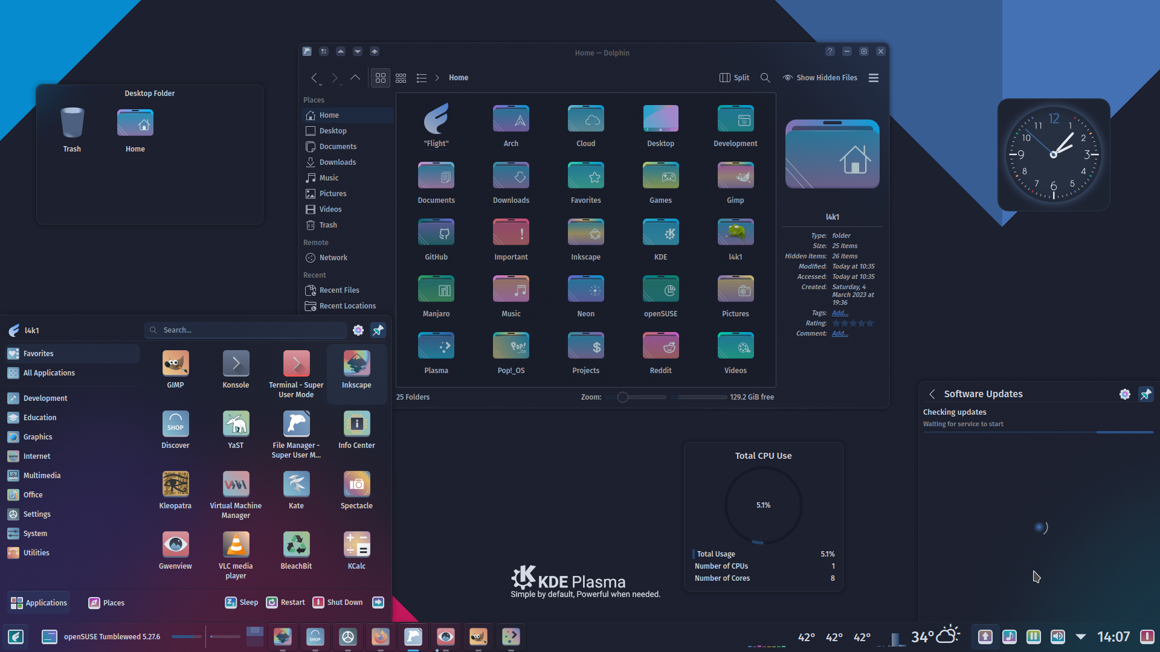Open Dolphin back history arrow

click(314, 78)
